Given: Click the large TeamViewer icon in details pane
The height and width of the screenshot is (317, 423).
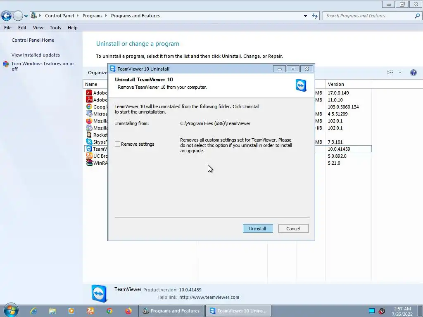Looking at the screenshot, I should [x=99, y=293].
